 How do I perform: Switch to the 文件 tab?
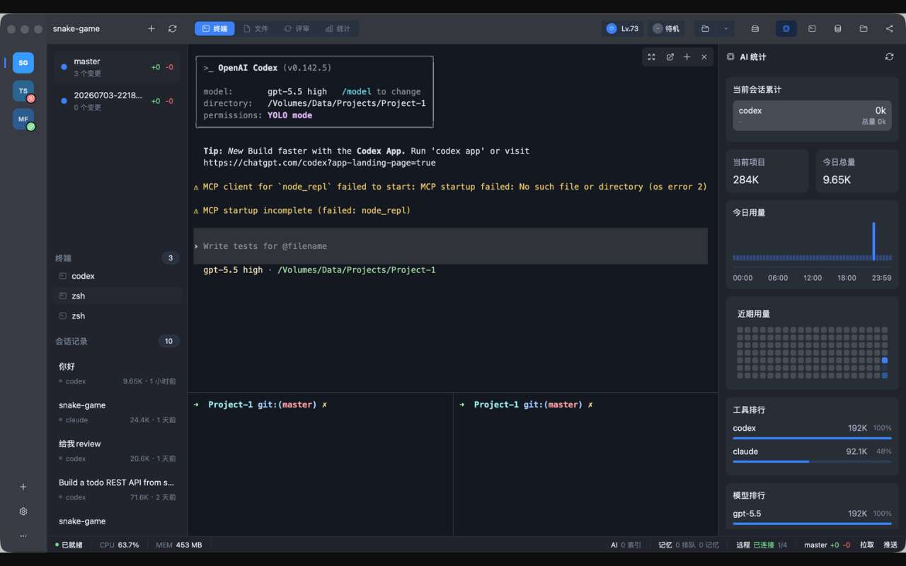pos(256,29)
